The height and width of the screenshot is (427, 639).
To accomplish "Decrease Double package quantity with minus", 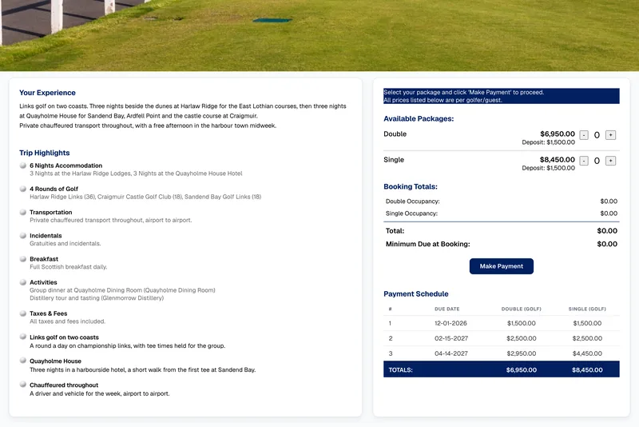I will 584,135.
